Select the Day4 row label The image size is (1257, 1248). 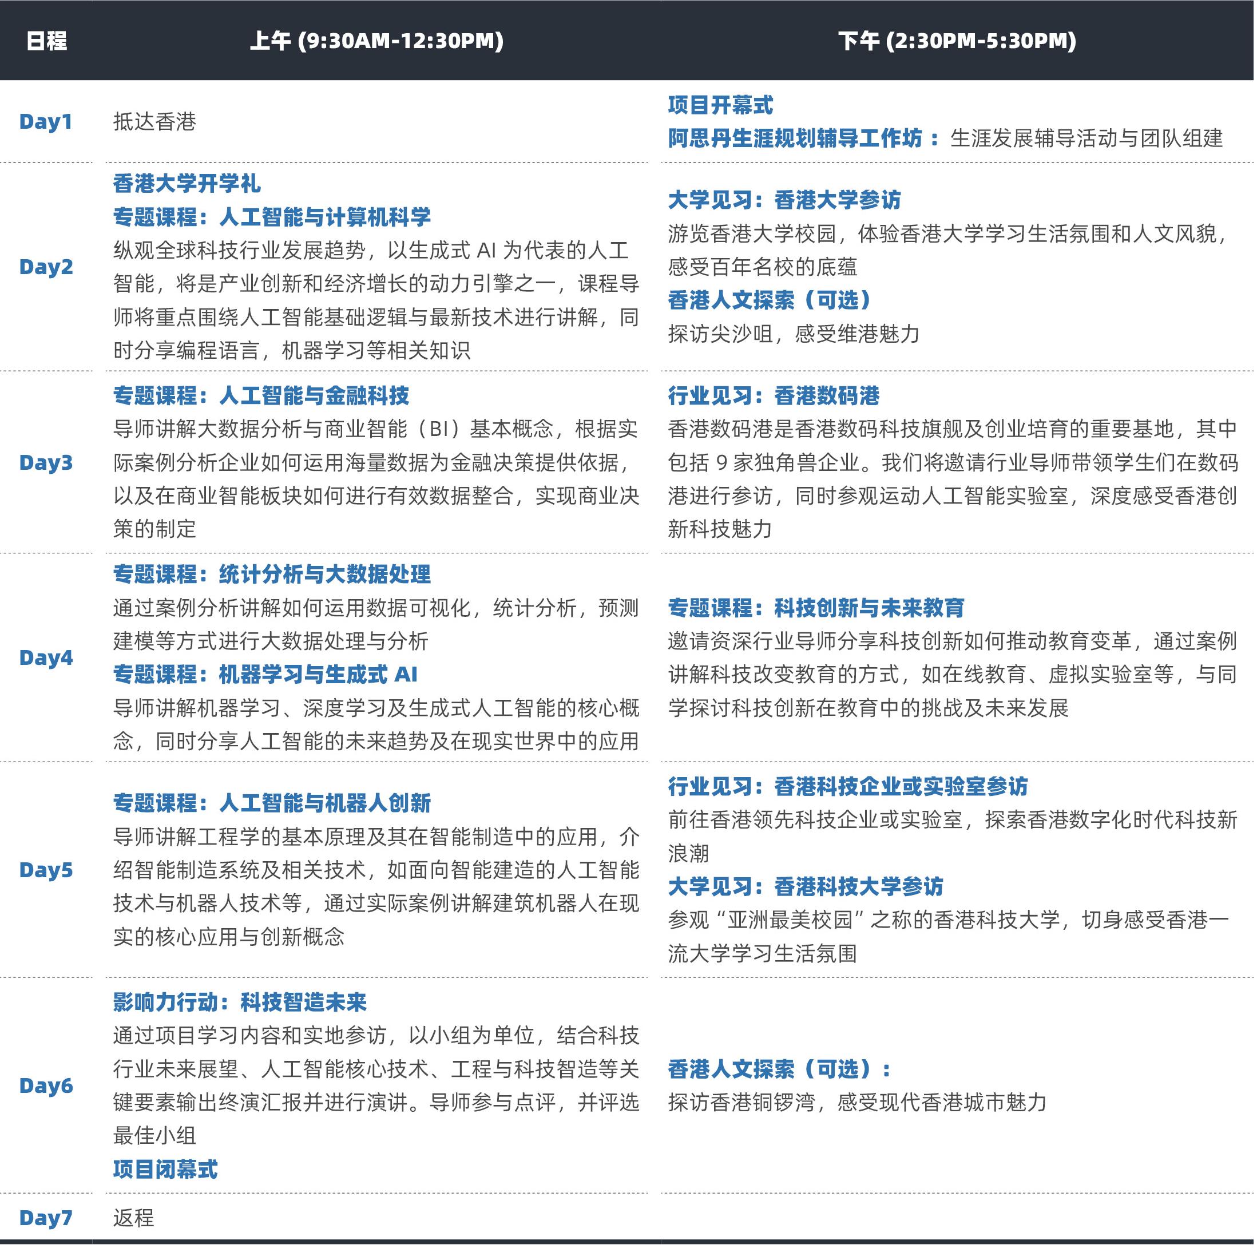[x=46, y=658]
